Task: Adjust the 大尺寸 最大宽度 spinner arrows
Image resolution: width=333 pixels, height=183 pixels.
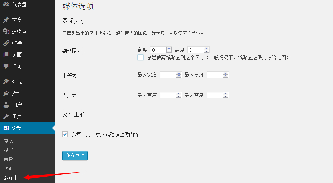Action: click(x=178, y=95)
